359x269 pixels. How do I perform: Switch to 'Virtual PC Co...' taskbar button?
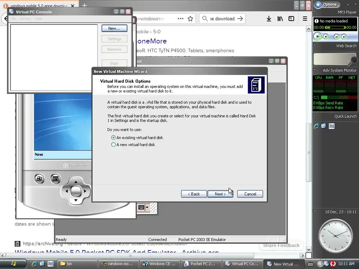click(x=242, y=264)
